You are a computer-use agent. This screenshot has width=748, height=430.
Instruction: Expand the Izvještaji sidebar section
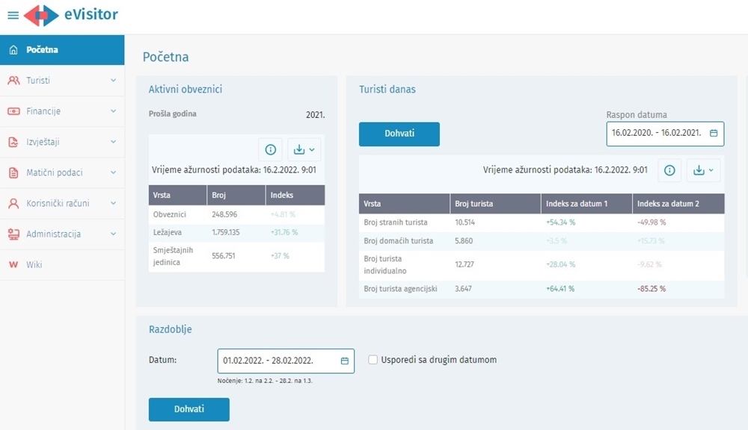point(113,142)
